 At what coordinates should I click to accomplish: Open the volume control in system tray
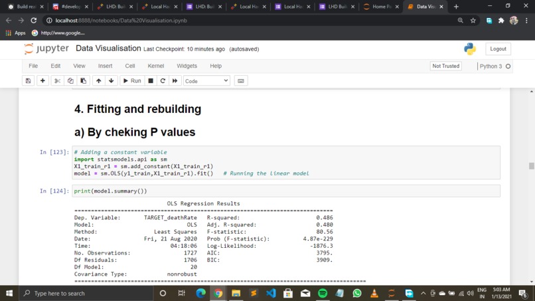pyautogui.click(x=470, y=293)
